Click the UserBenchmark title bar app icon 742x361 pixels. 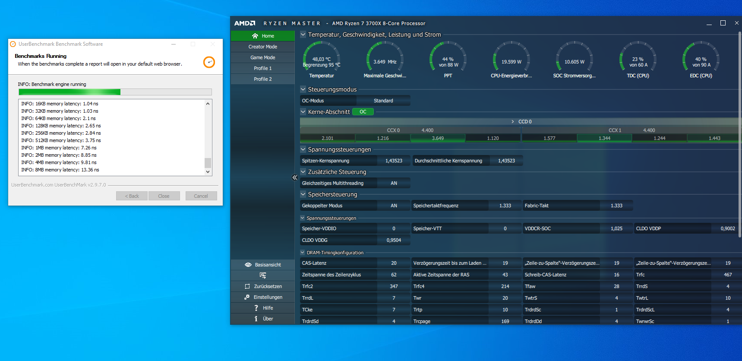click(x=13, y=44)
